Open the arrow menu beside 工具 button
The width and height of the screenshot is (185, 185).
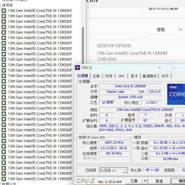(145, 181)
